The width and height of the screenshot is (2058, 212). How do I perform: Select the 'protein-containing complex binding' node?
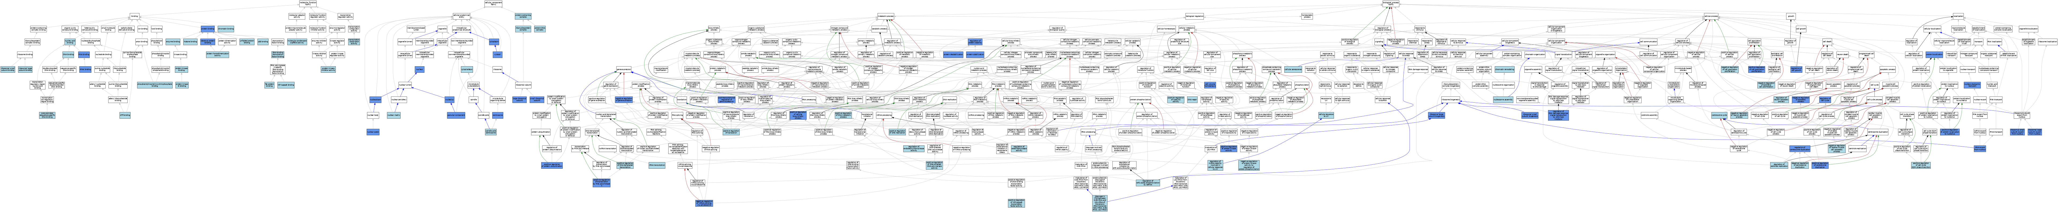(38, 29)
